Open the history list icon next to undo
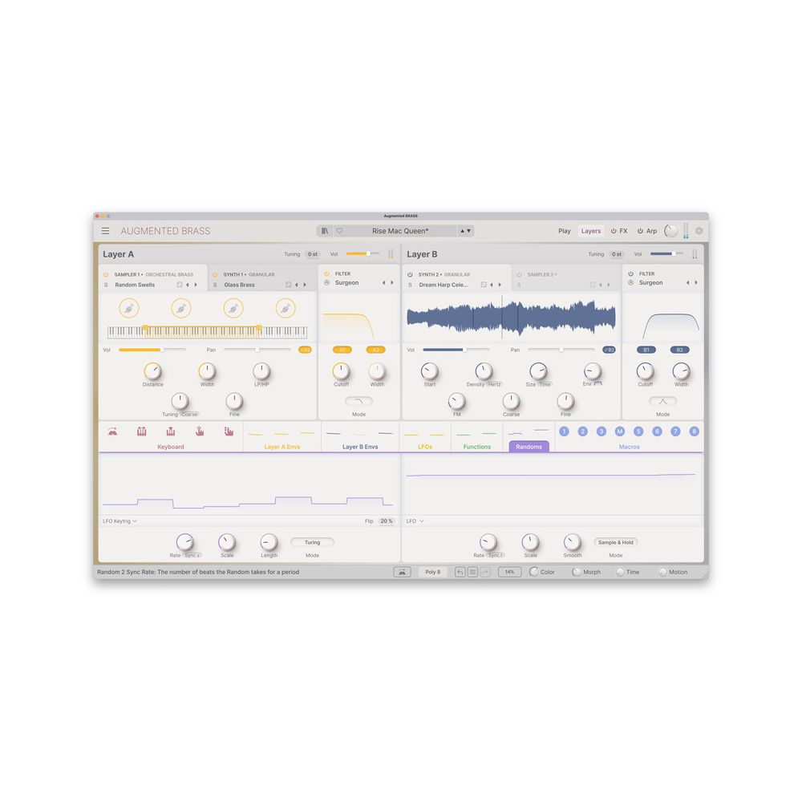 click(x=473, y=572)
